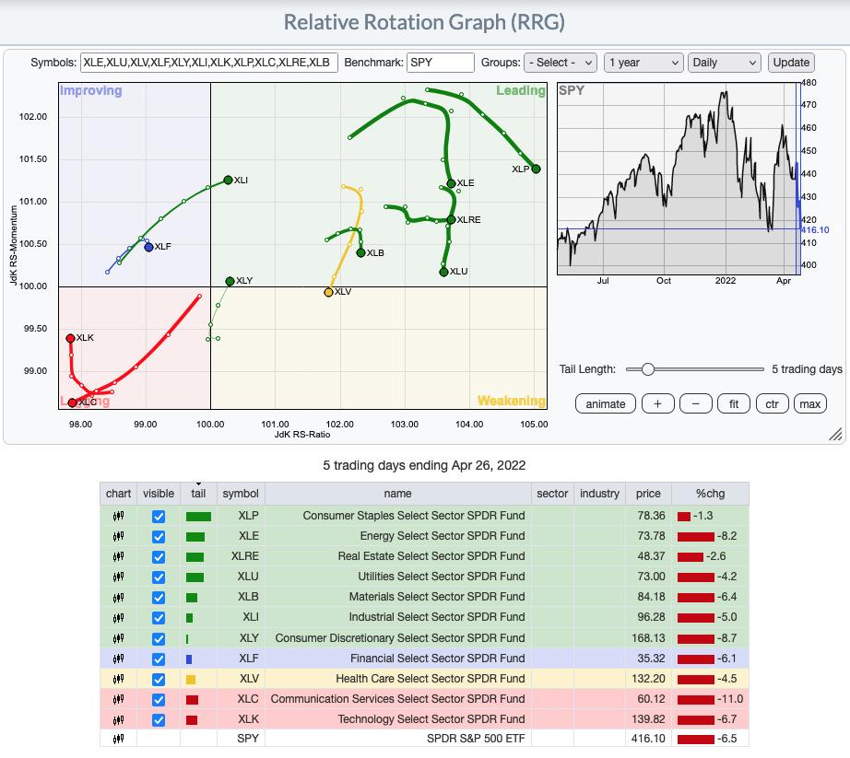Uncheck visible checkbox for XLP
The height and width of the screenshot is (758, 850).
pyautogui.click(x=159, y=517)
